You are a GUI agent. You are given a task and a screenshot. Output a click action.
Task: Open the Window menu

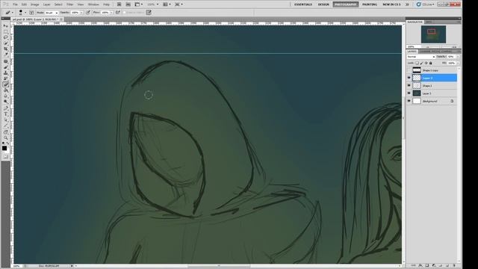pos(93,4)
